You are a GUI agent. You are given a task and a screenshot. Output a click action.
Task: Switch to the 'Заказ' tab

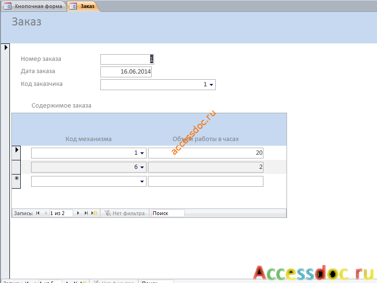tap(82, 6)
